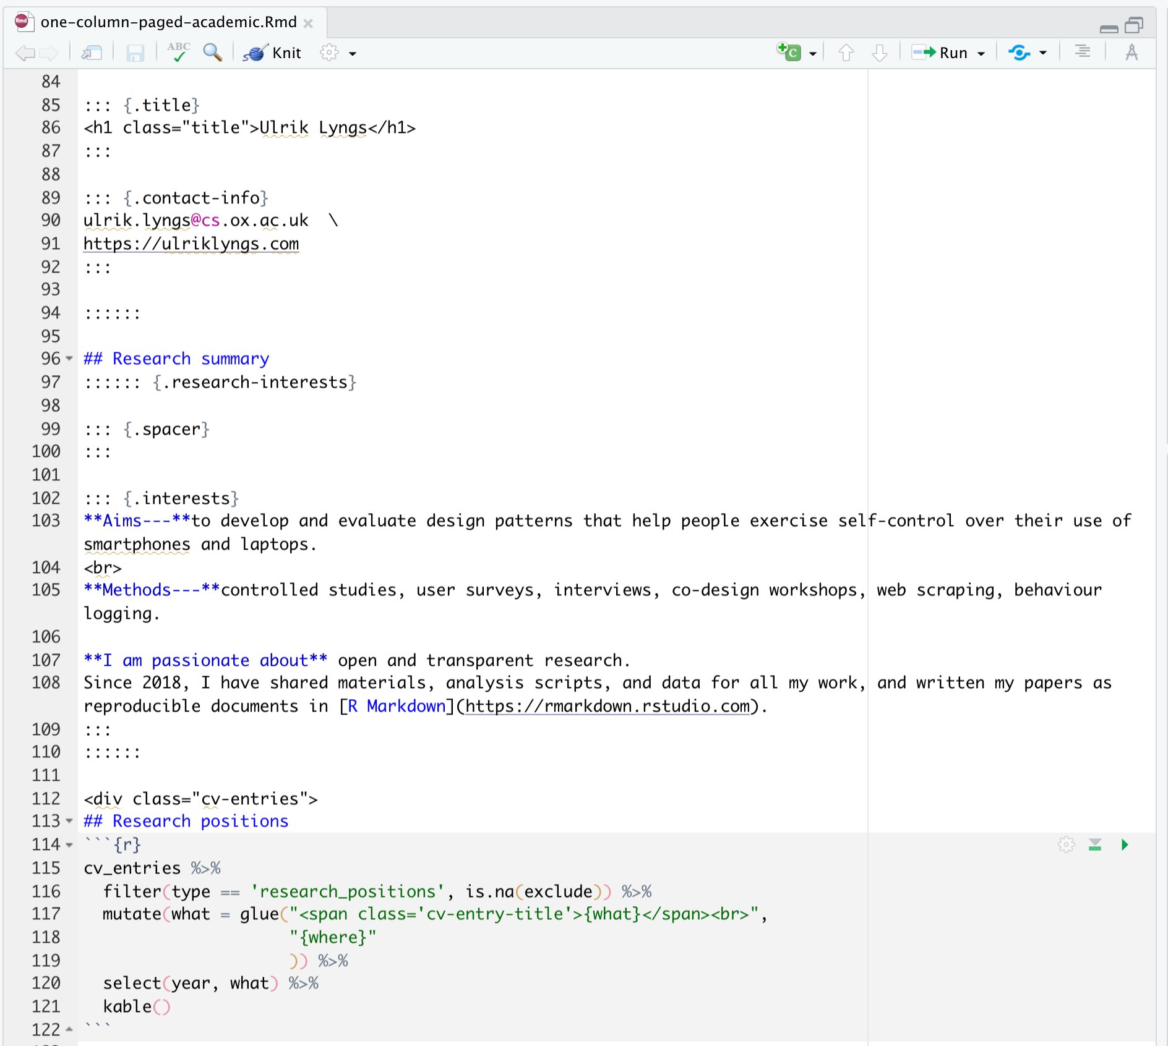Open the Knit settings gear dropdown
1168x1046 pixels.
click(x=328, y=53)
